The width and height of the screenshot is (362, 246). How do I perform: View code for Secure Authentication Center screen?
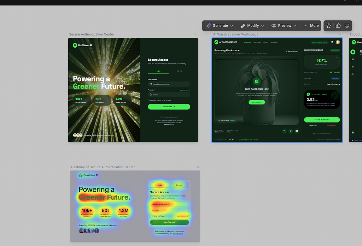(x=195, y=34)
